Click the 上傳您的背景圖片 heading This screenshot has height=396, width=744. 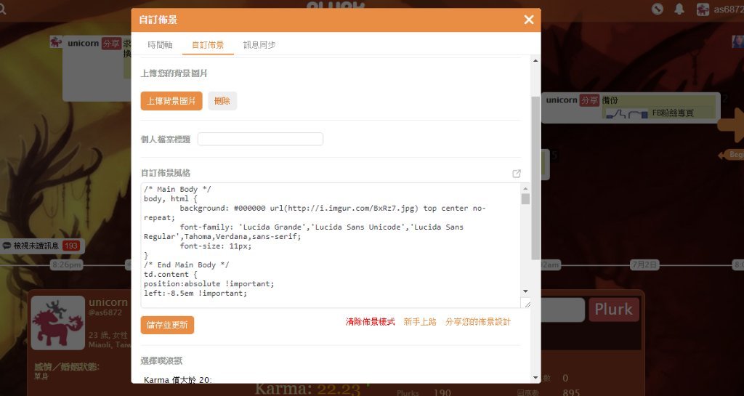[174, 73]
